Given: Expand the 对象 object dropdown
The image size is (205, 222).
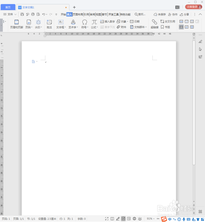Looking at the screenshot, I should pos(127,22).
